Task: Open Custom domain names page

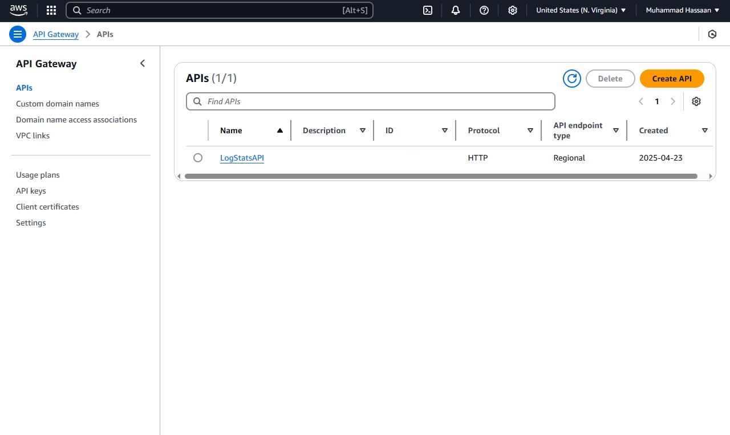Action: (x=58, y=104)
